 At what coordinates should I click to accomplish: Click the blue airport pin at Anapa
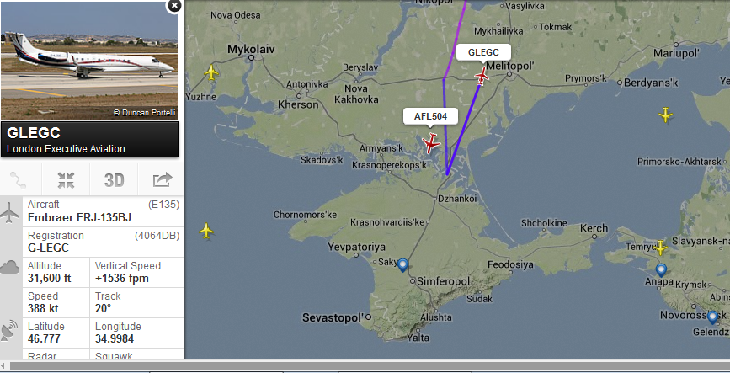click(x=661, y=270)
